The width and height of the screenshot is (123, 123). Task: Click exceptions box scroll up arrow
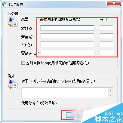[110, 91]
